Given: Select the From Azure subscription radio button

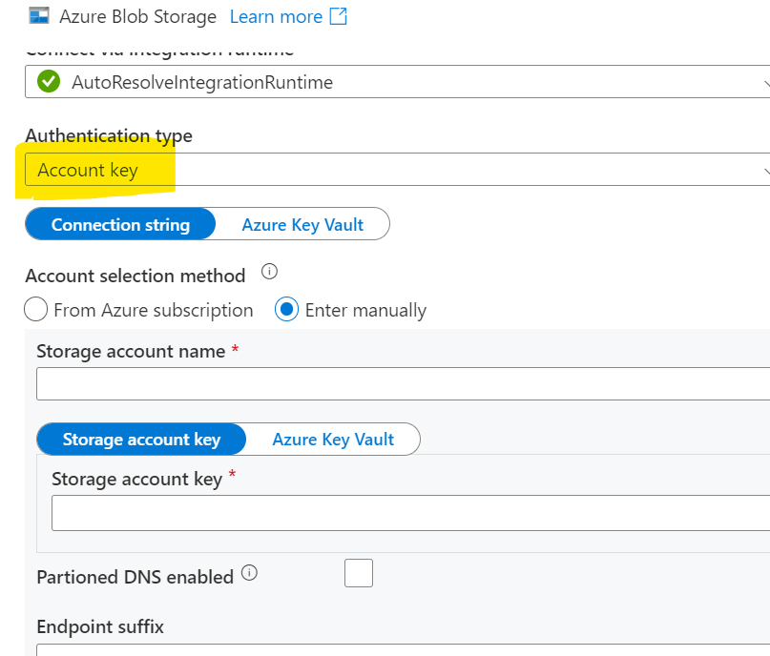Looking at the screenshot, I should 36,310.
